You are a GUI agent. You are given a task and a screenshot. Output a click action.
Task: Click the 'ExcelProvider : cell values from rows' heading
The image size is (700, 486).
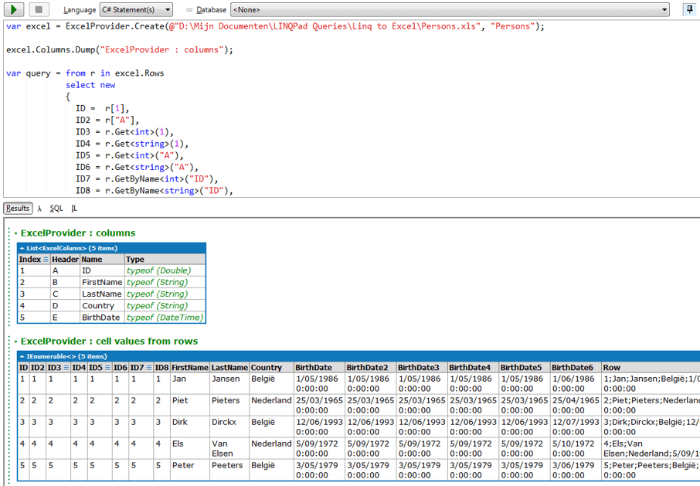point(110,342)
